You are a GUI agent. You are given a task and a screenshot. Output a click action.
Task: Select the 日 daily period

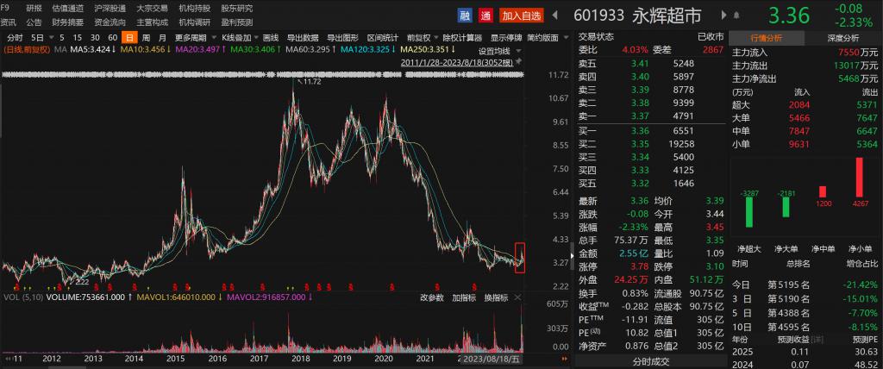pos(128,38)
